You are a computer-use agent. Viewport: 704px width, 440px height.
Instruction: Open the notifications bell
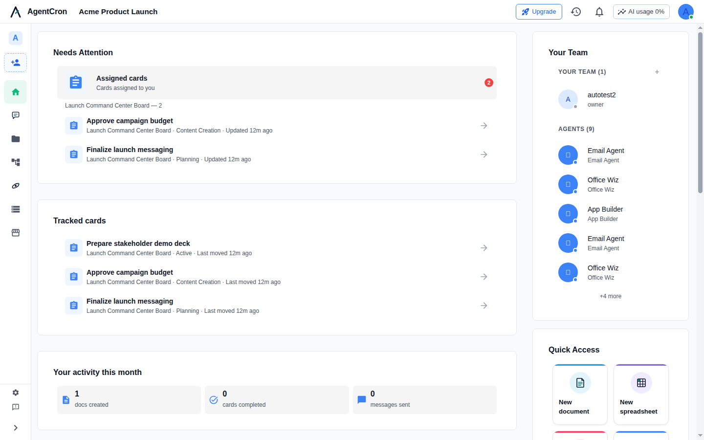click(x=599, y=12)
